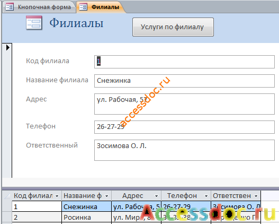Click the Телефон field 26-27-29
The width and height of the screenshot is (279, 224).
(184, 127)
